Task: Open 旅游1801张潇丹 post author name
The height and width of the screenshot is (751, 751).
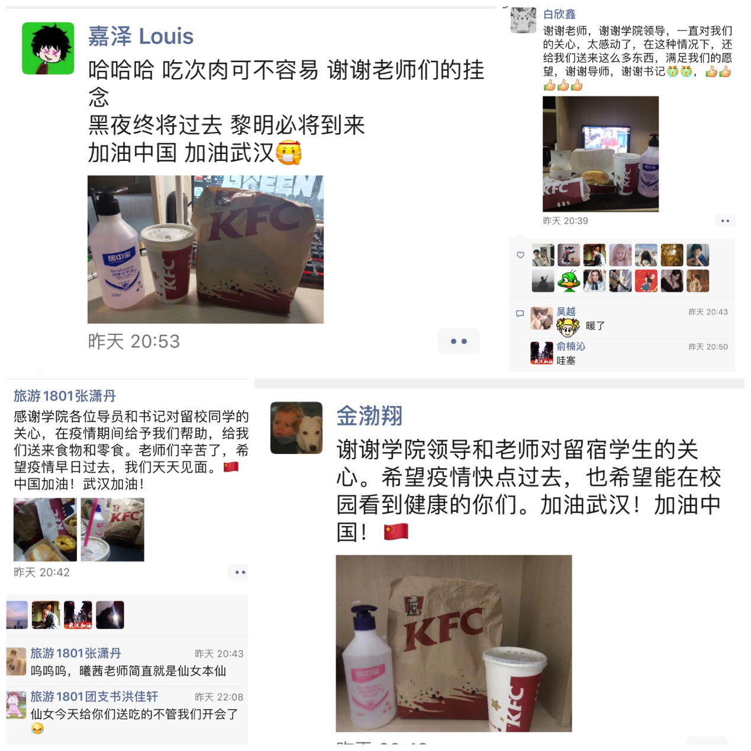Action: coord(65,396)
